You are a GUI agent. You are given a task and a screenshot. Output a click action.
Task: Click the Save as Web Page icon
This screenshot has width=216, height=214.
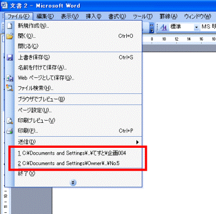click(9, 78)
